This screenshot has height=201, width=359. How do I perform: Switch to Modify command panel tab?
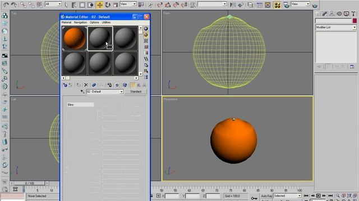coord(324,14)
